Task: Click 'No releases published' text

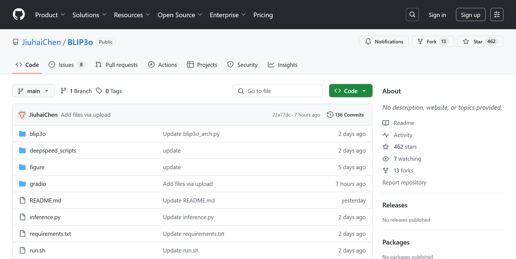Action: [406, 220]
